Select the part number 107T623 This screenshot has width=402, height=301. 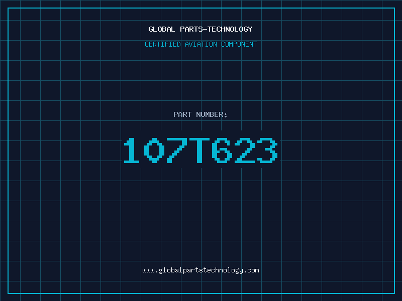(200, 150)
